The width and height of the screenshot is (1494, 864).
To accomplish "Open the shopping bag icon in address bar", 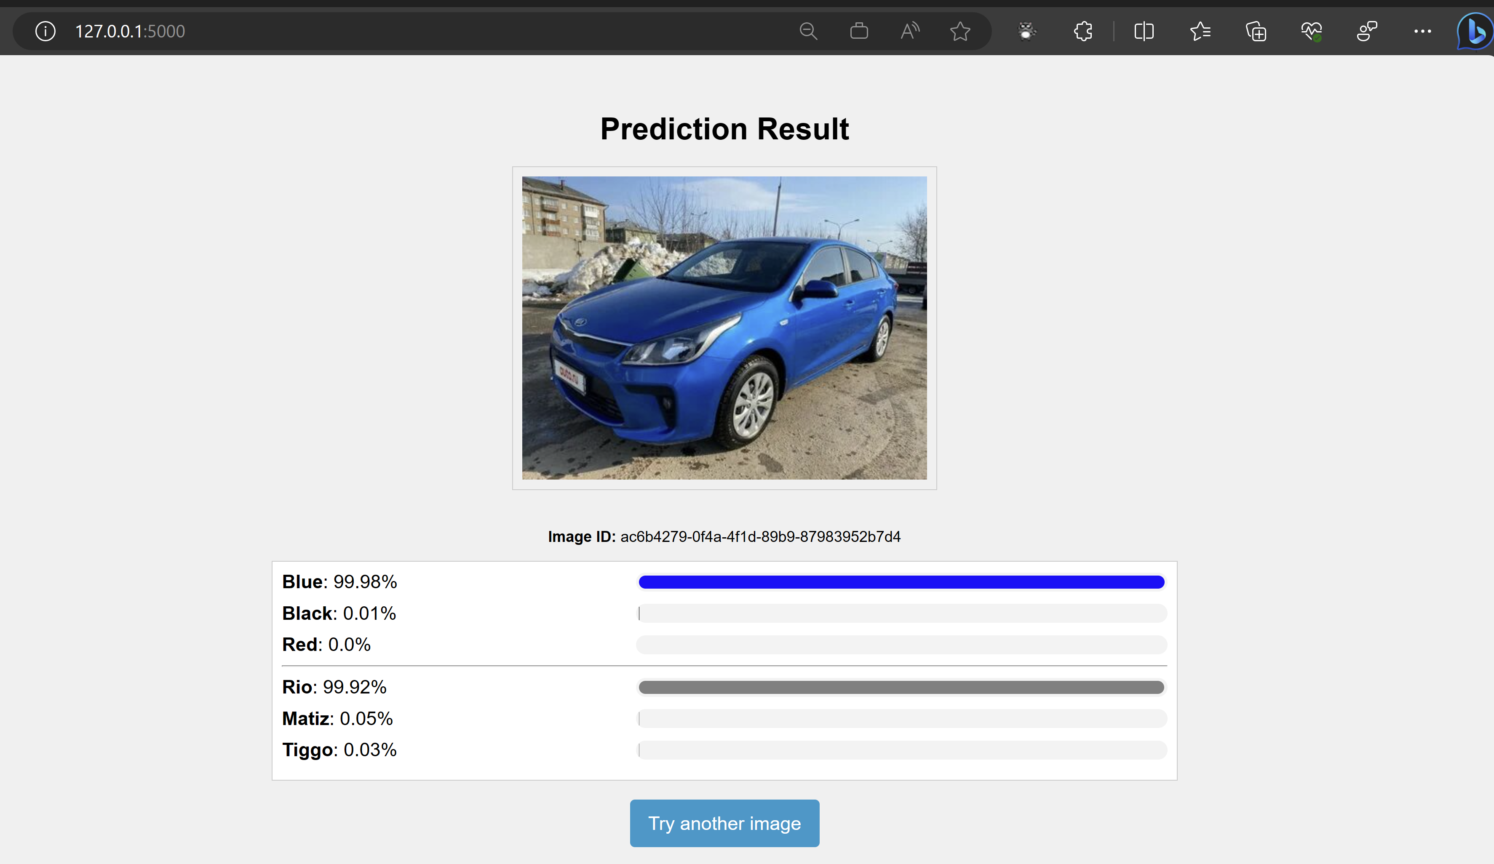I will 858,31.
